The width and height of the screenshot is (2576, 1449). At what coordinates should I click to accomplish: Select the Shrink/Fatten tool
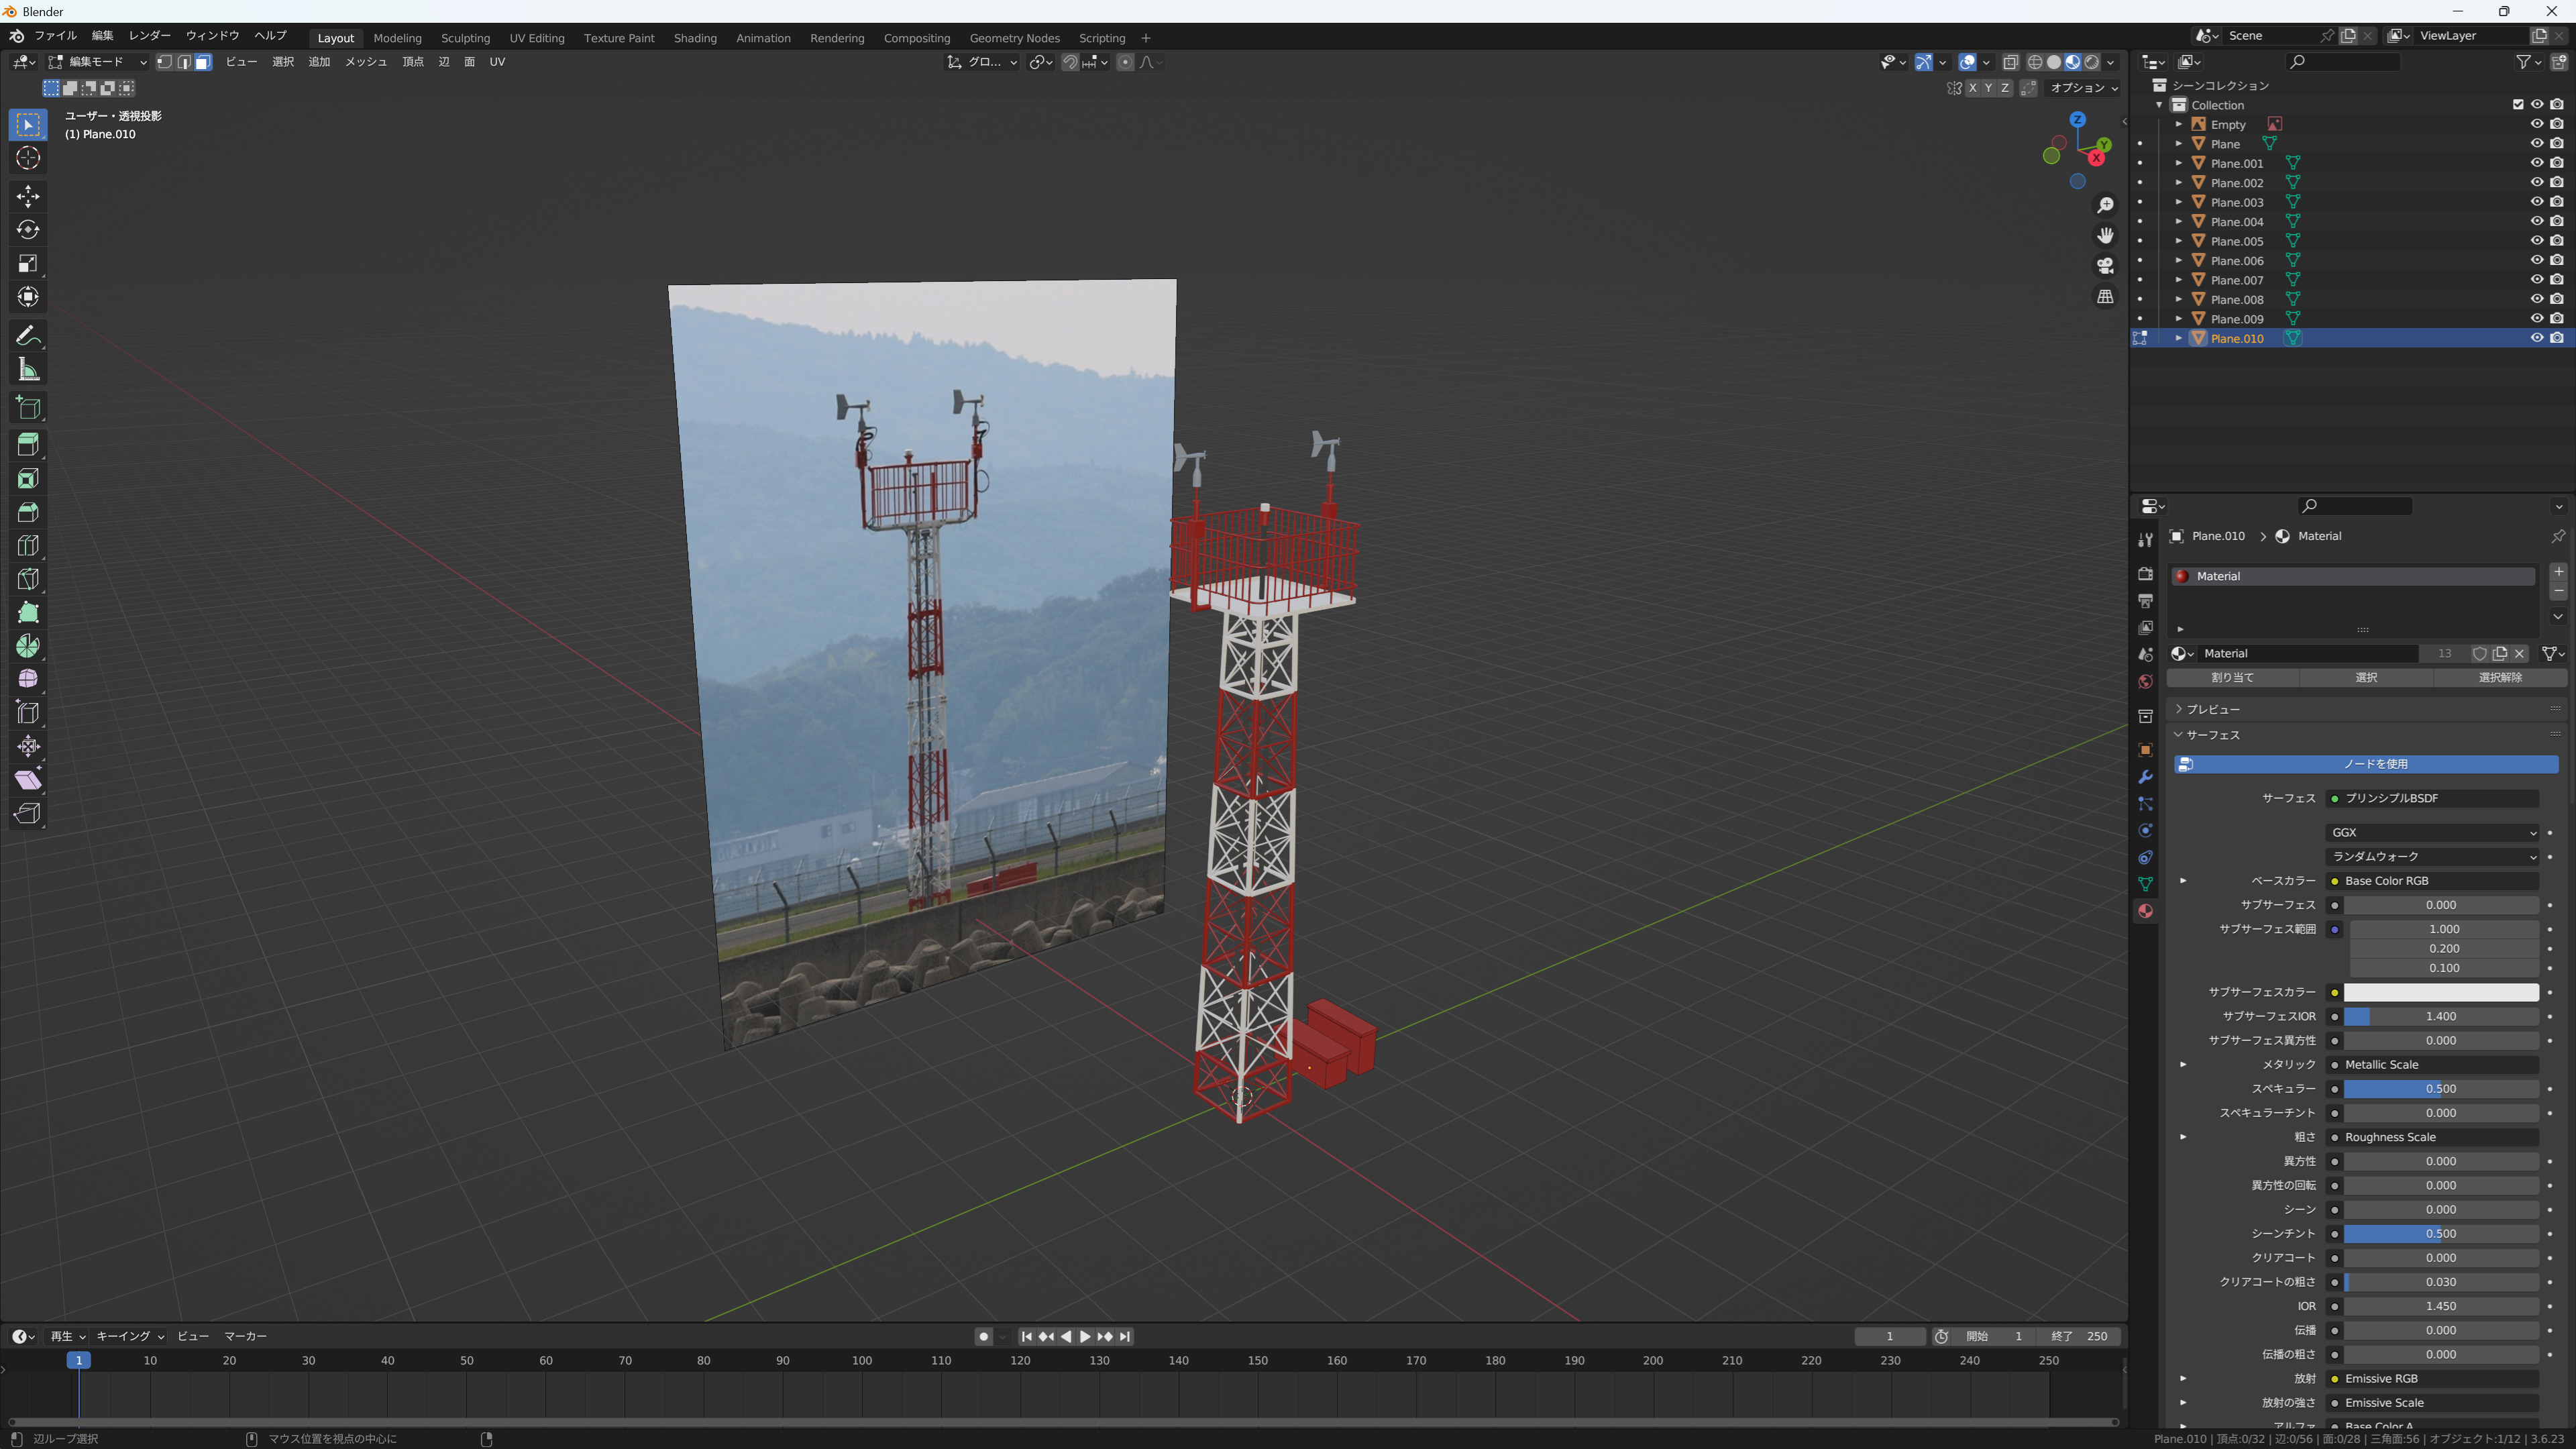click(x=28, y=747)
